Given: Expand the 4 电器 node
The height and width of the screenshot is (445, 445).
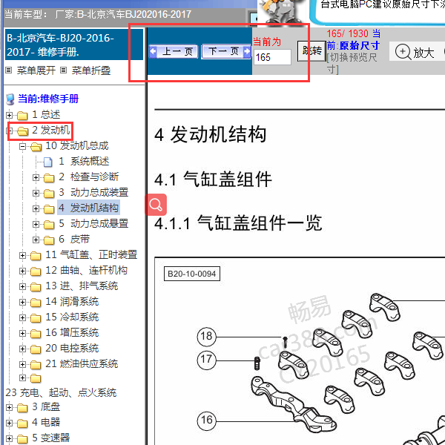Looking at the screenshot, I should tap(9, 423).
